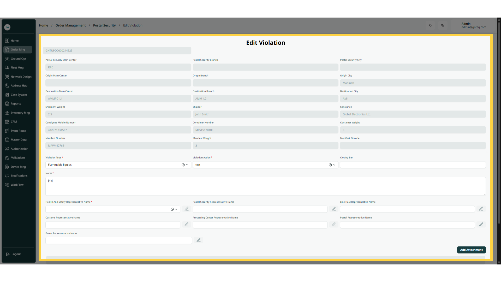The width and height of the screenshot is (501, 282).
Task: Click edit pencil beside Customs Representative Name
Action: 187,225
